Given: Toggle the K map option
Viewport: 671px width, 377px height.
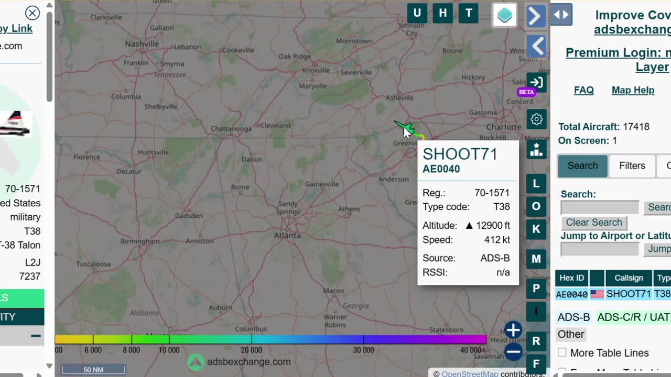Looking at the screenshot, I should pyautogui.click(x=536, y=229).
